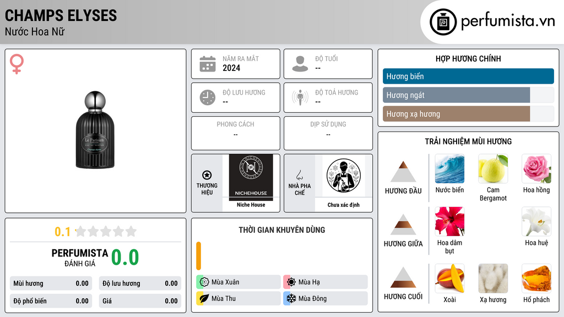Screen dimensions: 564x317
Task: Open the perfumer illustration labeled Chưa xác định
Action: click(x=344, y=176)
